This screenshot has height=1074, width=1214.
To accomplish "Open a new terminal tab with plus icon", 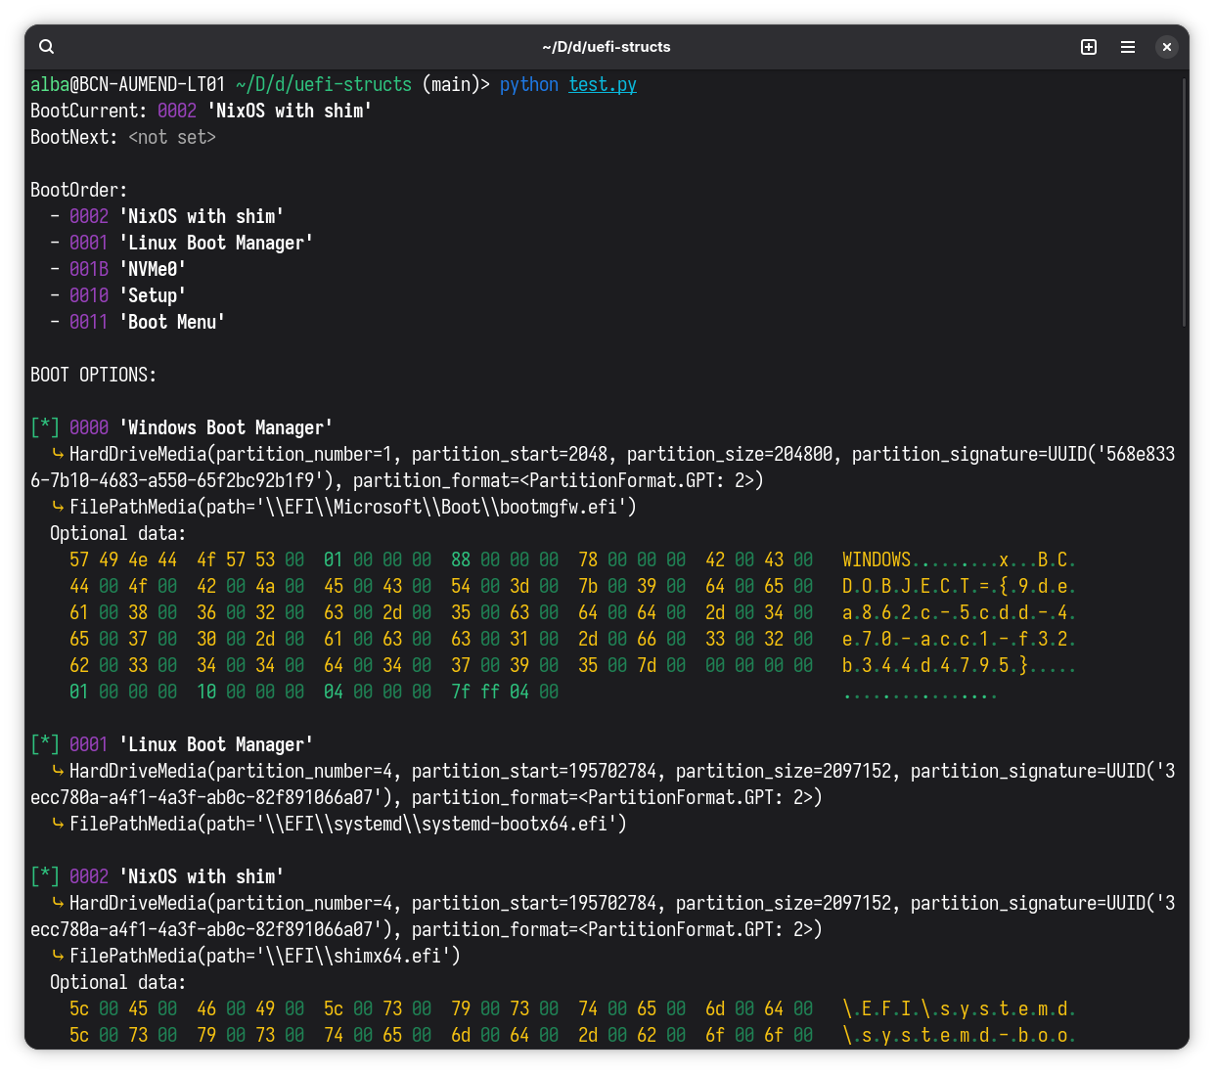I will coord(1088,46).
